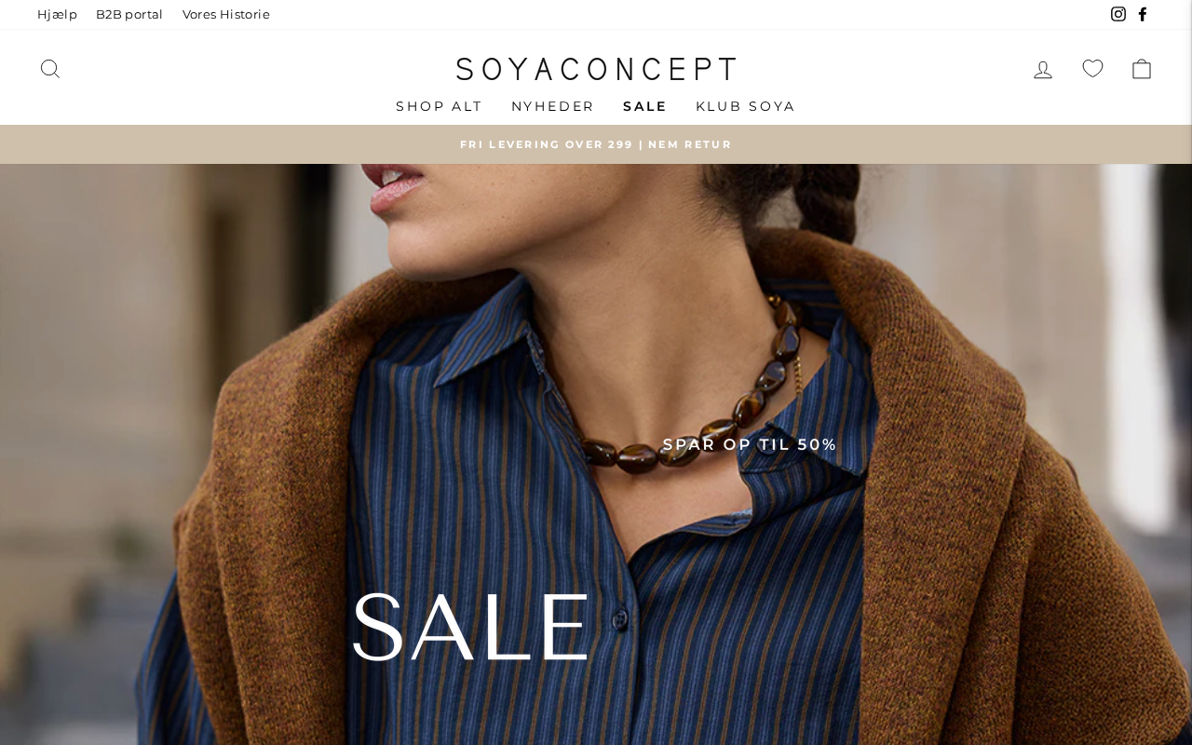Visit the Facebook page icon
The width and height of the screenshot is (1192, 745).
1143,14
